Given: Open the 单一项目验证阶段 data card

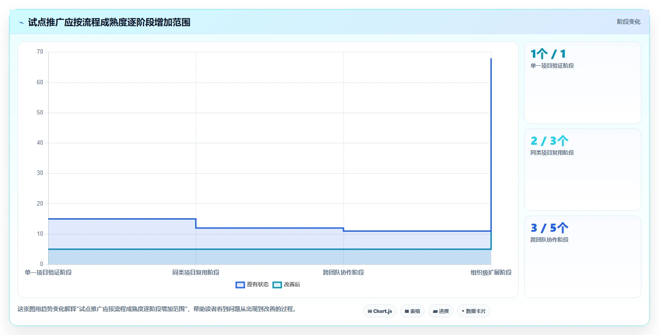Looking at the screenshot, I should point(583,83).
